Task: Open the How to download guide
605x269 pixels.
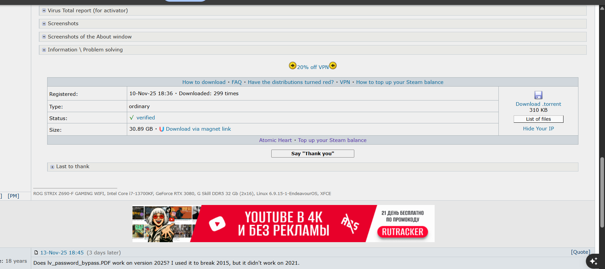Action: (204, 82)
